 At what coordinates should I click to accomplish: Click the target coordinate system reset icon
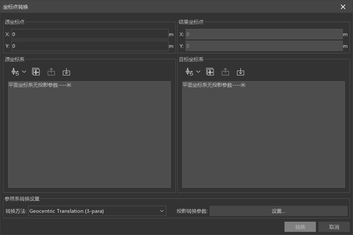coord(189,72)
